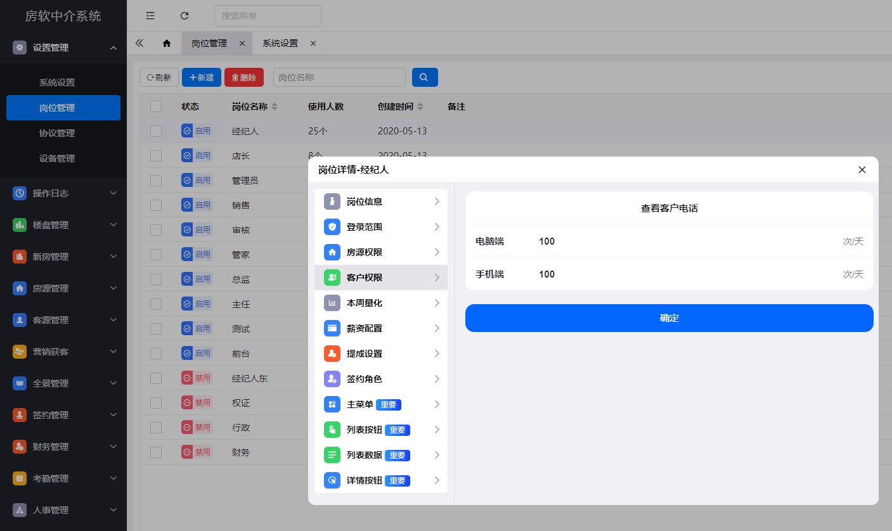Open 协议管理 in sidebar submenu
Image resolution: width=892 pixels, height=531 pixels.
pos(57,133)
